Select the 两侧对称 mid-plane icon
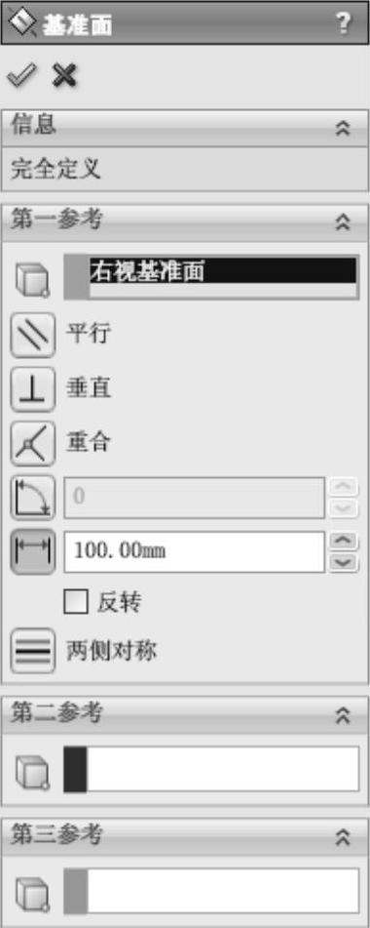This screenshot has width=370, height=928. click(x=33, y=651)
